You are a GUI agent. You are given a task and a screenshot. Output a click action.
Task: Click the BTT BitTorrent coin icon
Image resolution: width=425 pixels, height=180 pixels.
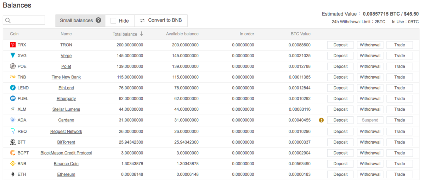pos(13,142)
